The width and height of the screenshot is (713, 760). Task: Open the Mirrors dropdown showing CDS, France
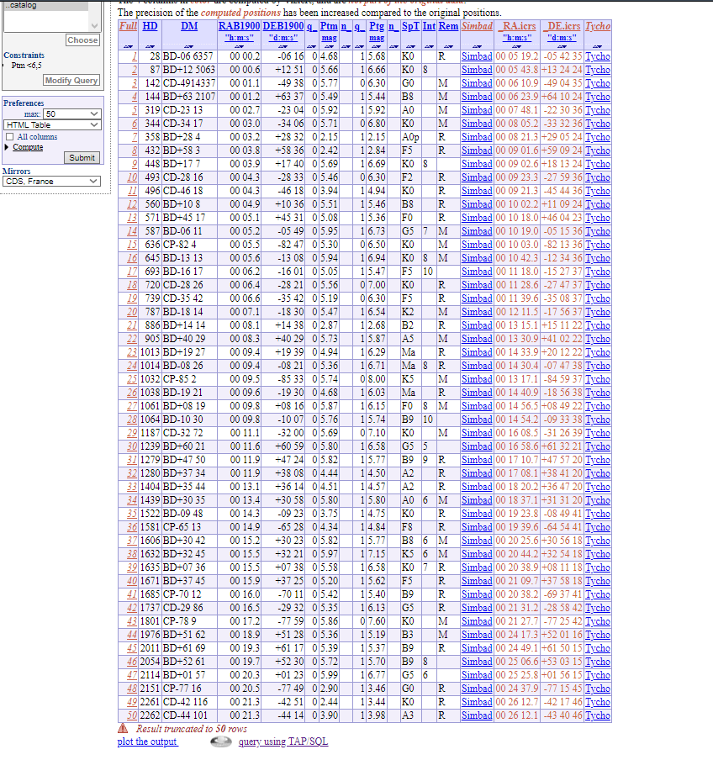tap(51, 182)
